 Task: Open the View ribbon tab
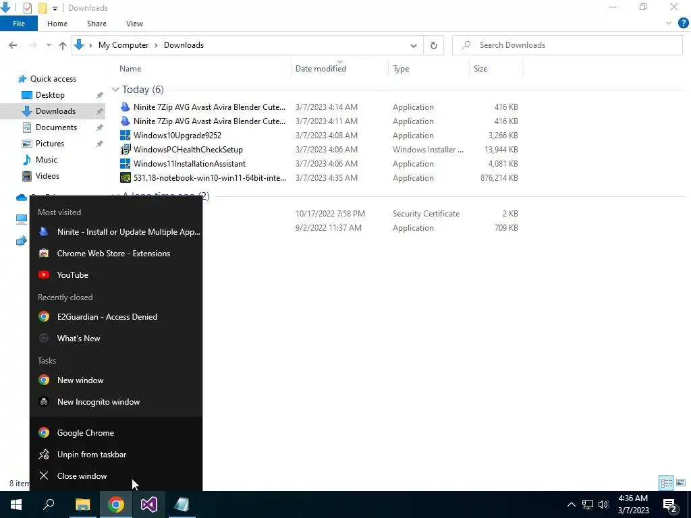tap(134, 24)
